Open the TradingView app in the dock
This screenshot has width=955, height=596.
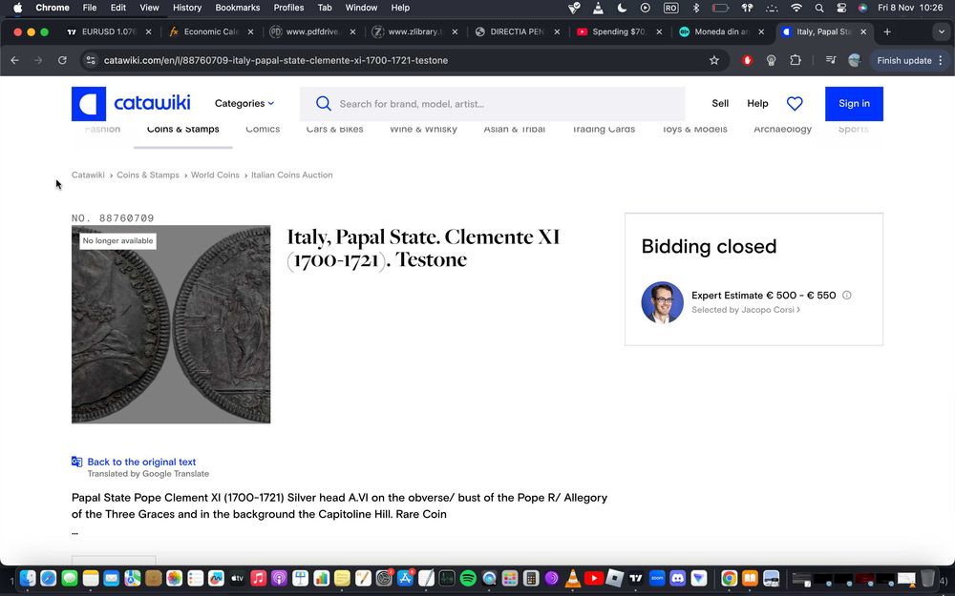(x=636, y=578)
